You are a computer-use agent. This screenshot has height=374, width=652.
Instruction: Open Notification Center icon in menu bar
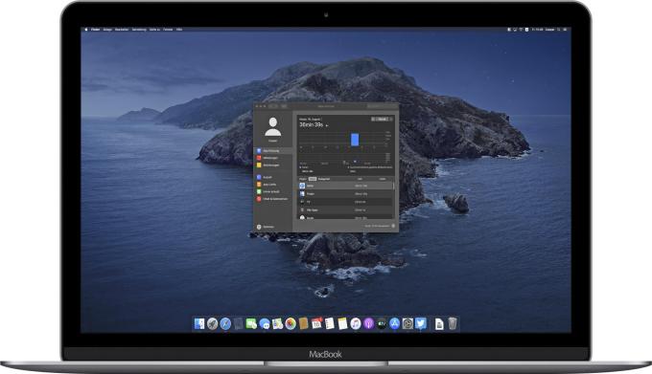(565, 30)
